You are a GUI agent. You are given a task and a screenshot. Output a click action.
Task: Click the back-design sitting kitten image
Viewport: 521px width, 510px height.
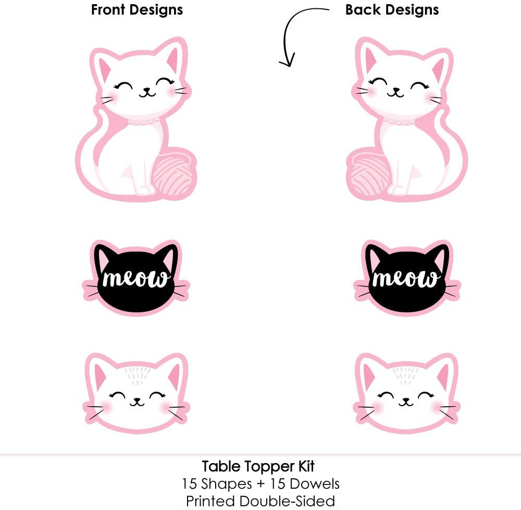coord(407,120)
